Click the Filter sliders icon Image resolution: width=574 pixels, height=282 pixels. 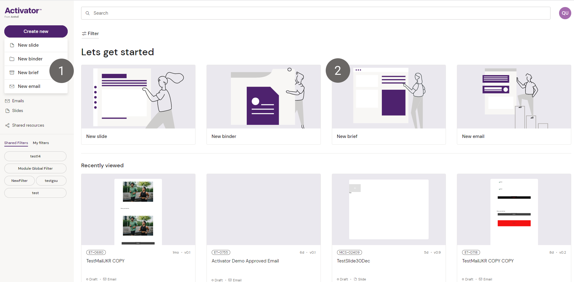[84, 34]
